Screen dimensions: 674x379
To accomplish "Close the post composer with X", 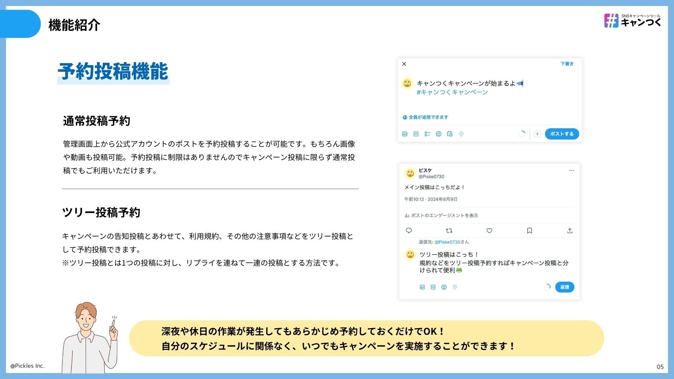I will (x=404, y=64).
